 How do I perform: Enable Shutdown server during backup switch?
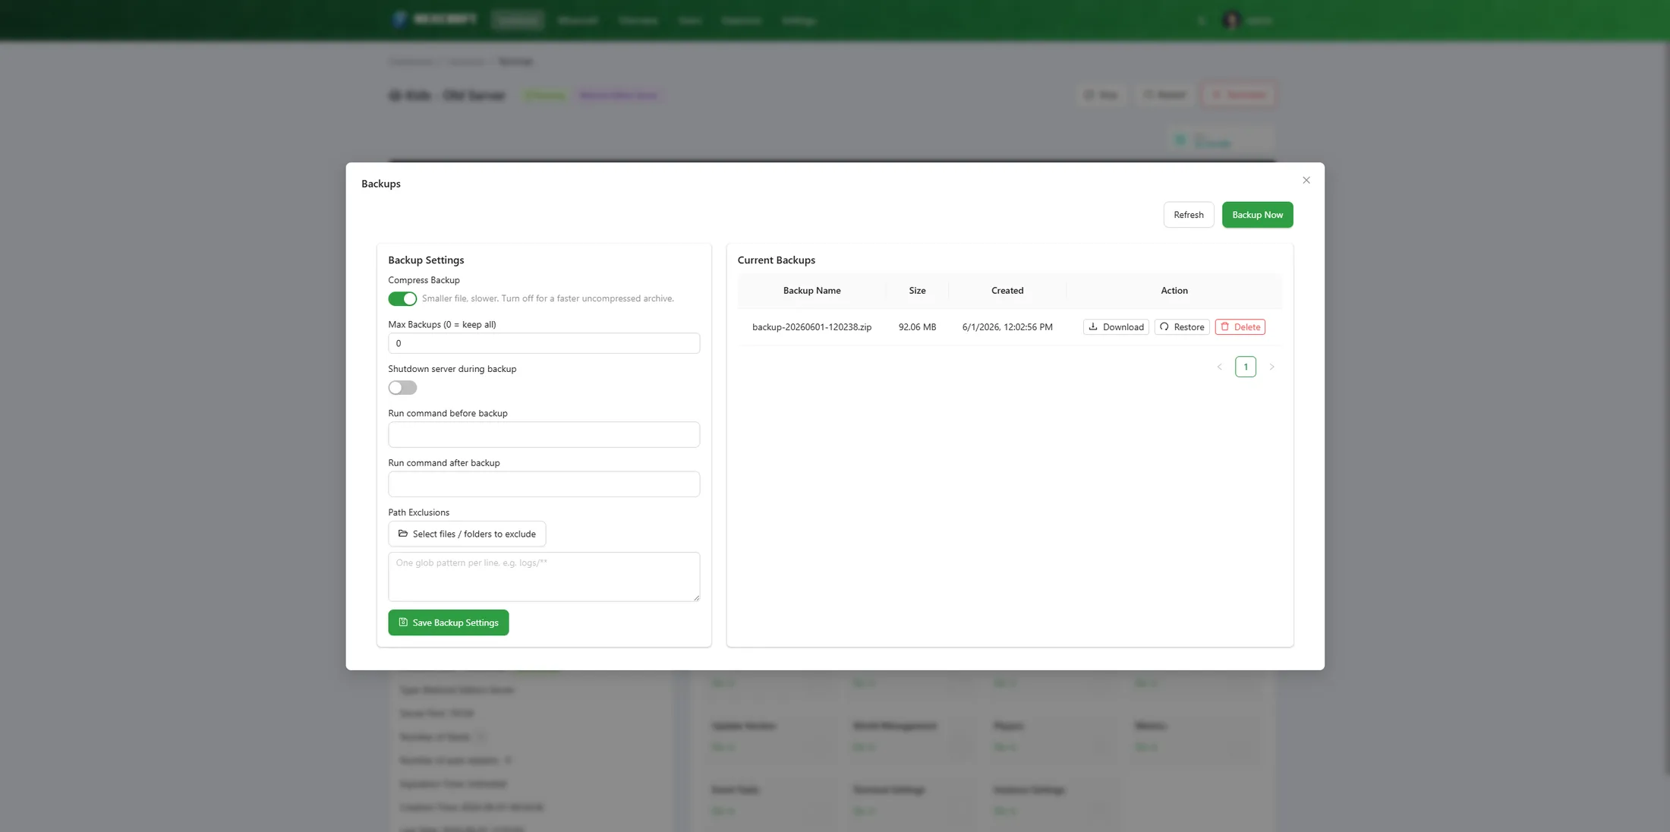click(x=402, y=388)
